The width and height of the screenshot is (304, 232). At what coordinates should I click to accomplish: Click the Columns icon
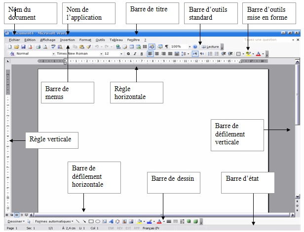tap(145, 47)
